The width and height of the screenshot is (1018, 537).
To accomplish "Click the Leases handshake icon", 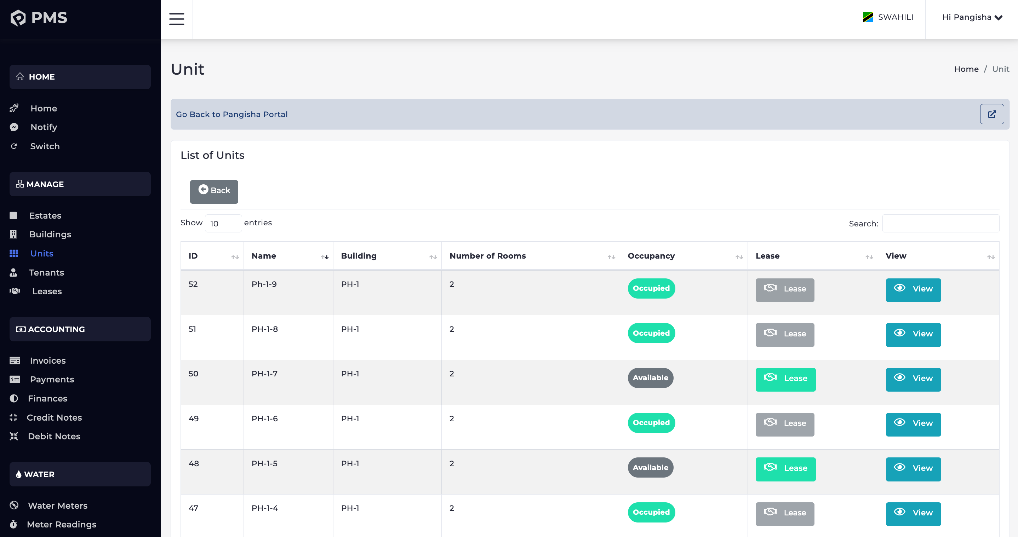I will pyautogui.click(x=14, y=291).
